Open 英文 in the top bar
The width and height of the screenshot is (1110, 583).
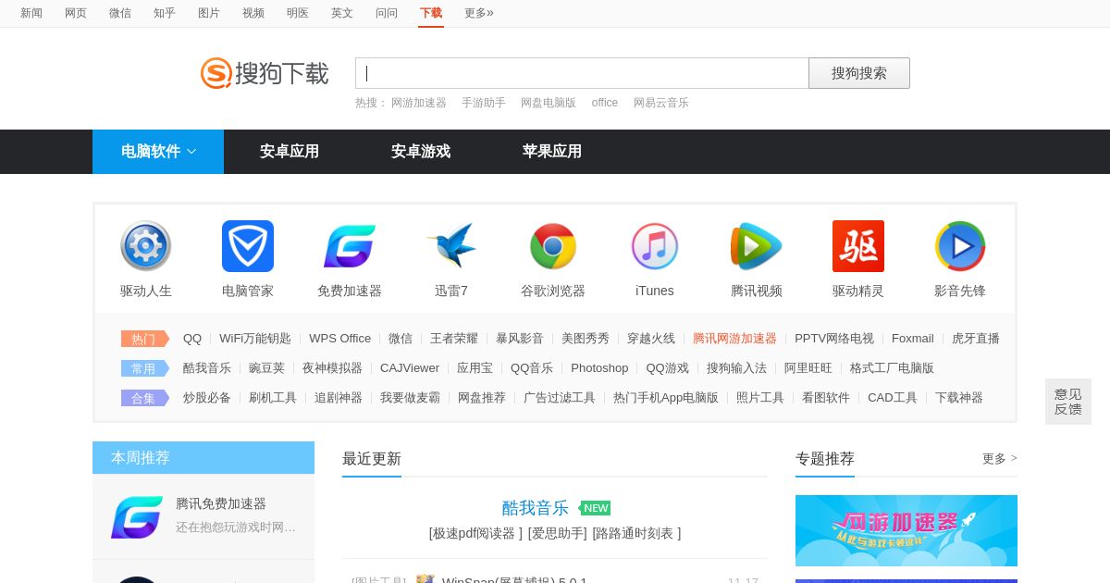pos(342,13)
